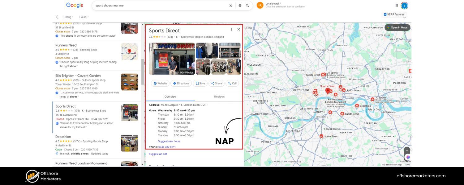Click the voice search microphone icon
This screenshot has height=185, width=464.
(x=240, y=6)
